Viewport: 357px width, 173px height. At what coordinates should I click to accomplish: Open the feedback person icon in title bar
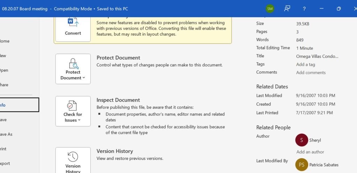287,9
